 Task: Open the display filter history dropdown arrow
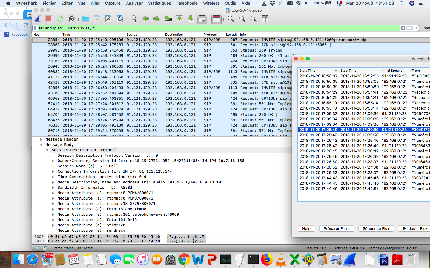point(416,28)
